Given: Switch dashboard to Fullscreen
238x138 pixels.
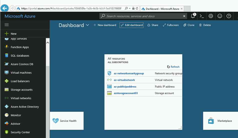Looking at the screenshot, I should pos(171,25).
